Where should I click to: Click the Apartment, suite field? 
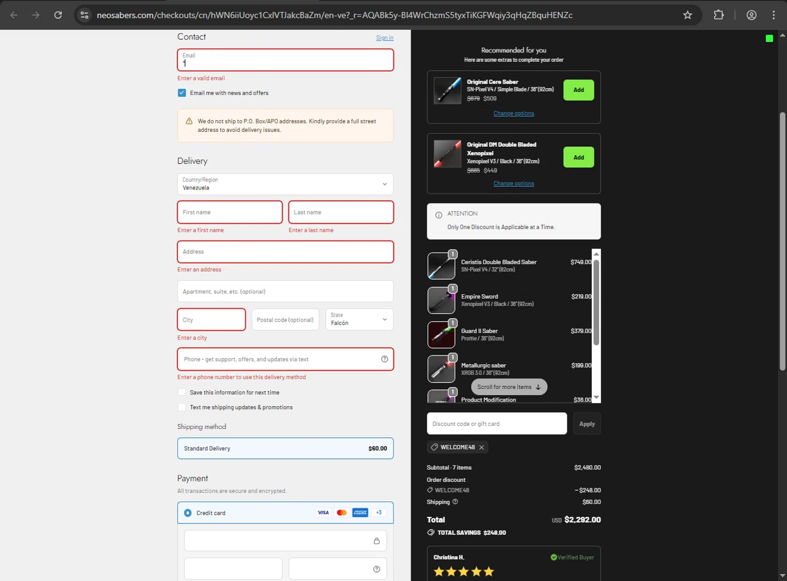285,291
